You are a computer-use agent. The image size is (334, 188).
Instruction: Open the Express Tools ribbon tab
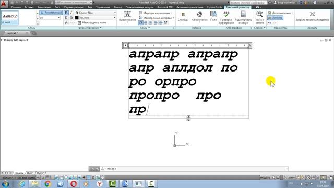(214, 7)
